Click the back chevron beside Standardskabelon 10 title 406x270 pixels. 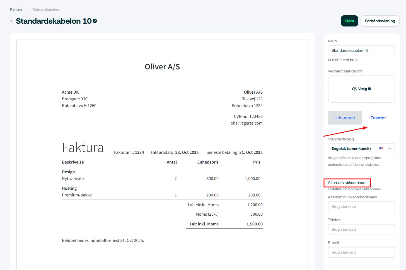pyautogui.click(x=11, y=21)
